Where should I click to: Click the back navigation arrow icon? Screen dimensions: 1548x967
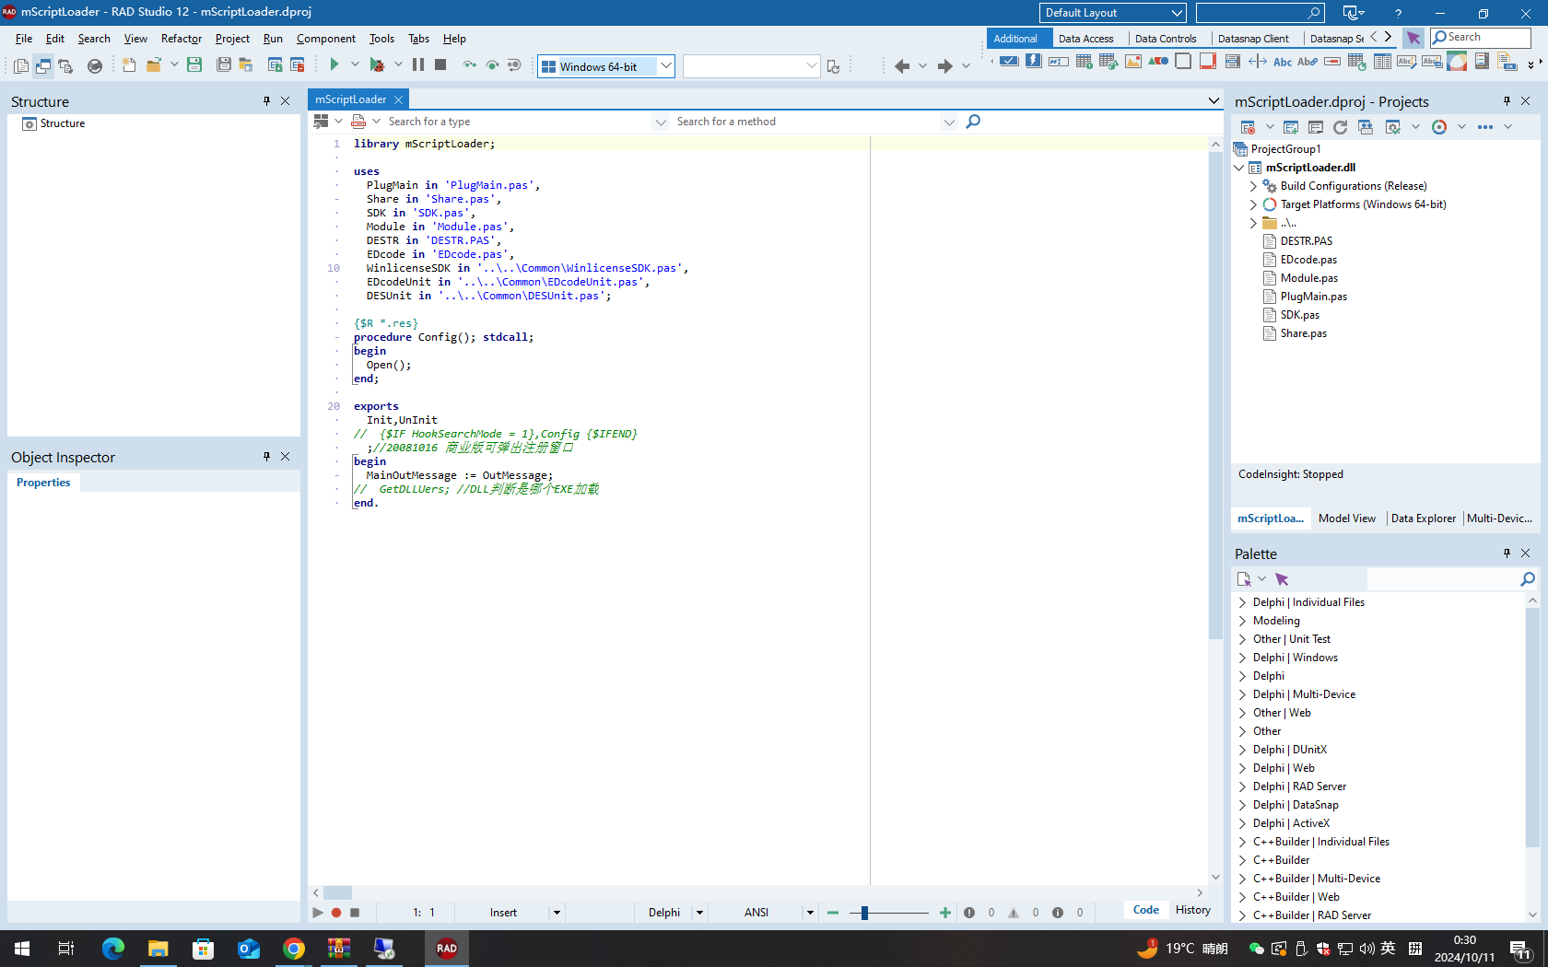coord(901,65)
